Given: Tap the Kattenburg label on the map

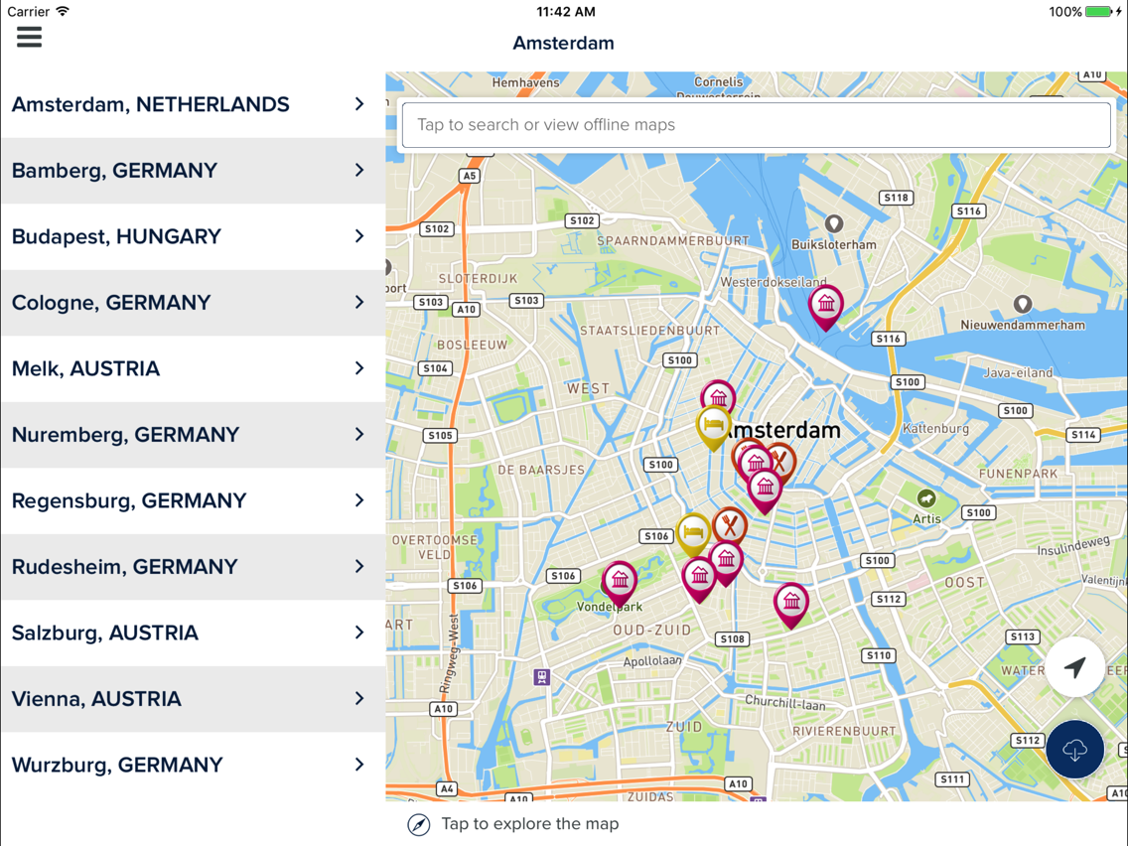Looking at the screenshot, I should (936, 428).
